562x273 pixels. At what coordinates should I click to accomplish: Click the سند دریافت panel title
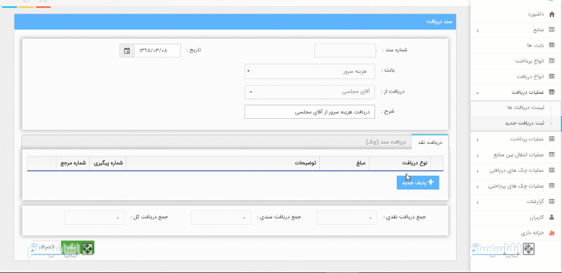tap(439, 22)
